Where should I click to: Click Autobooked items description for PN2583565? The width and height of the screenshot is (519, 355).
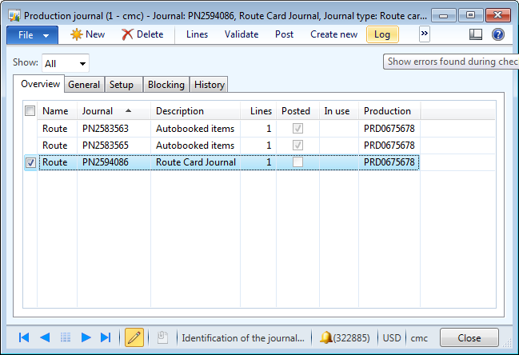point(195,146)
